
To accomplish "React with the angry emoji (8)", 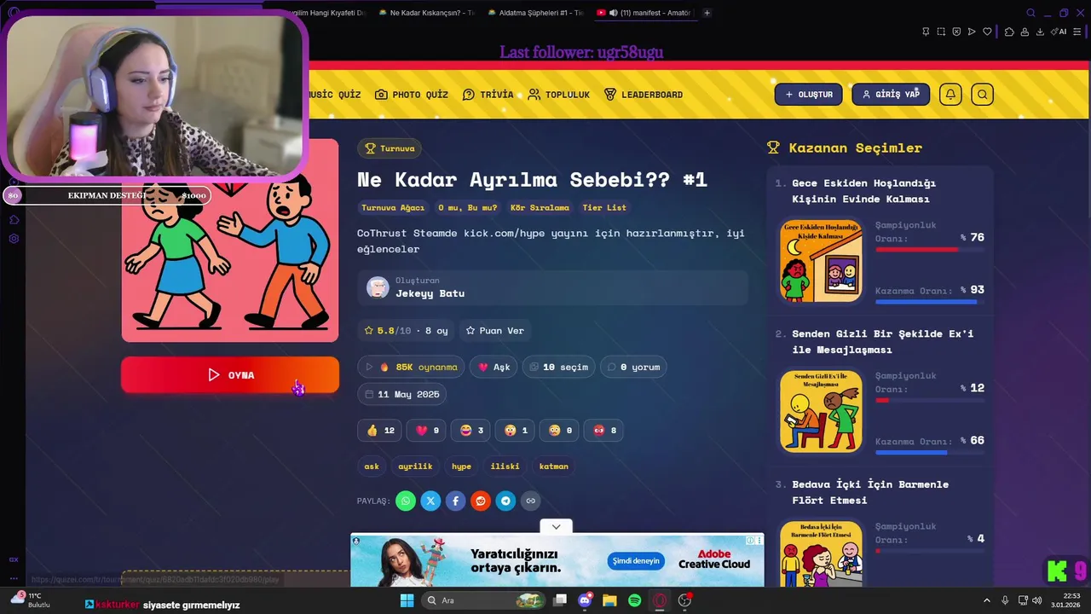I will [604, 431].
